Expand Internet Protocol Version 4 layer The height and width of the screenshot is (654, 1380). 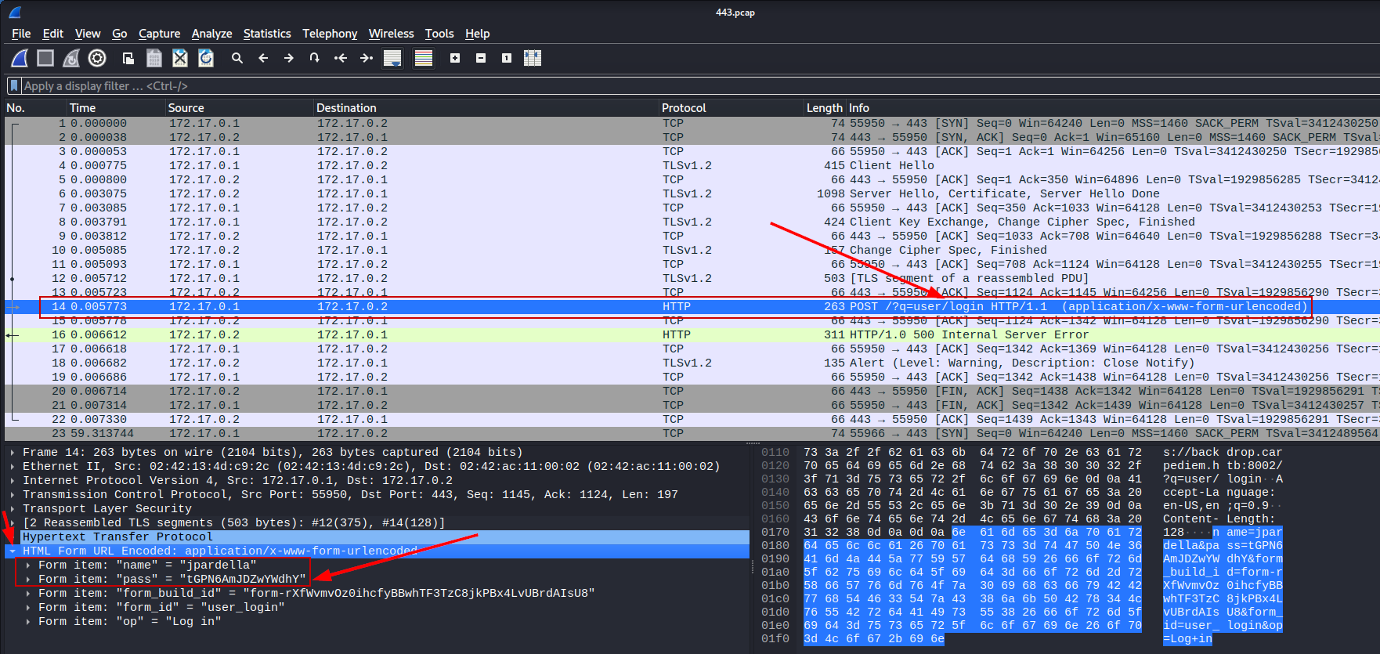point(13,481)
